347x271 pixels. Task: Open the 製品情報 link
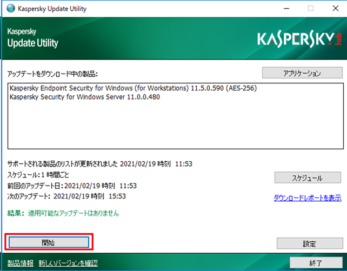(21, 263)
